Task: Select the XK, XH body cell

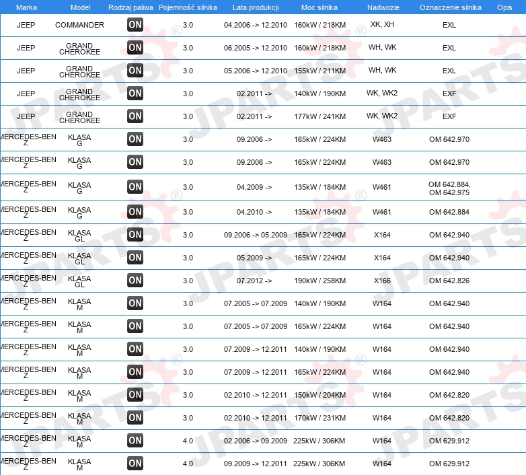Action: pos(382,24)
